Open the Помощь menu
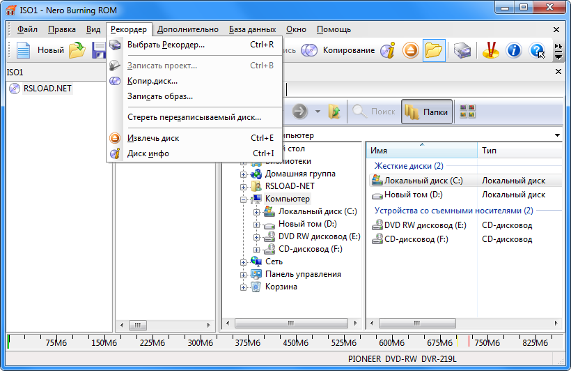The width and height of the screenshot is (571, 371). point(334,29)
